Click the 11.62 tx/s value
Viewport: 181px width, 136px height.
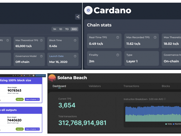tap(133, 44)
